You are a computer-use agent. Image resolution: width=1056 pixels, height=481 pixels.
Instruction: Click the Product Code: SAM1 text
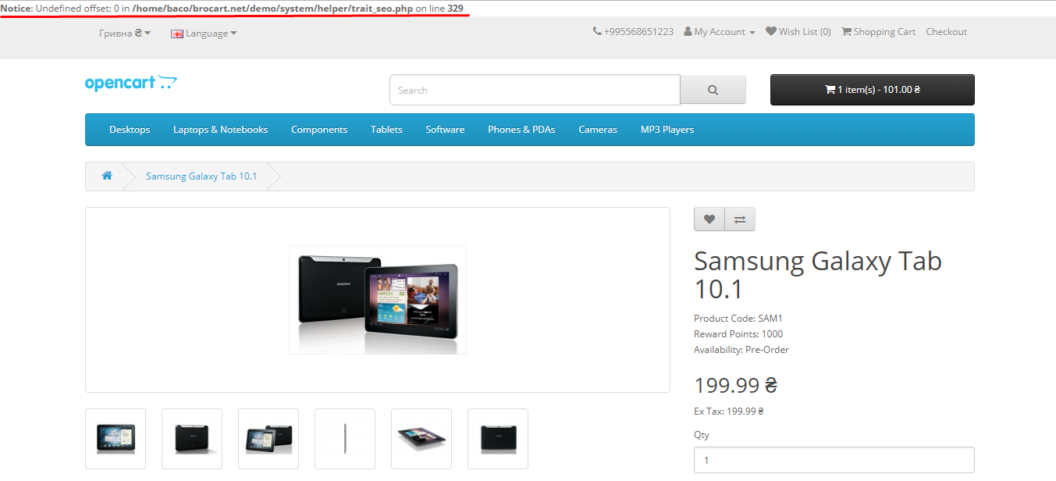pos(738,319)
